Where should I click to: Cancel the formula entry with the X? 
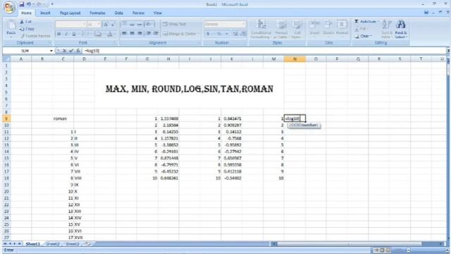pos(64,51)
